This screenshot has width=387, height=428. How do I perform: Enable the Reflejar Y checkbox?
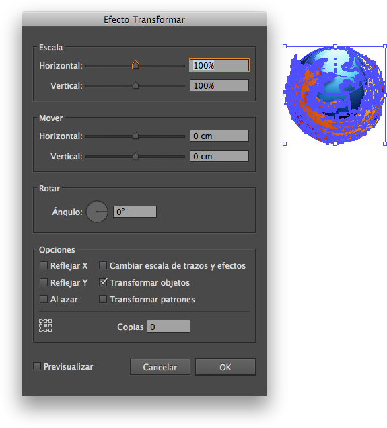[44, 282]
